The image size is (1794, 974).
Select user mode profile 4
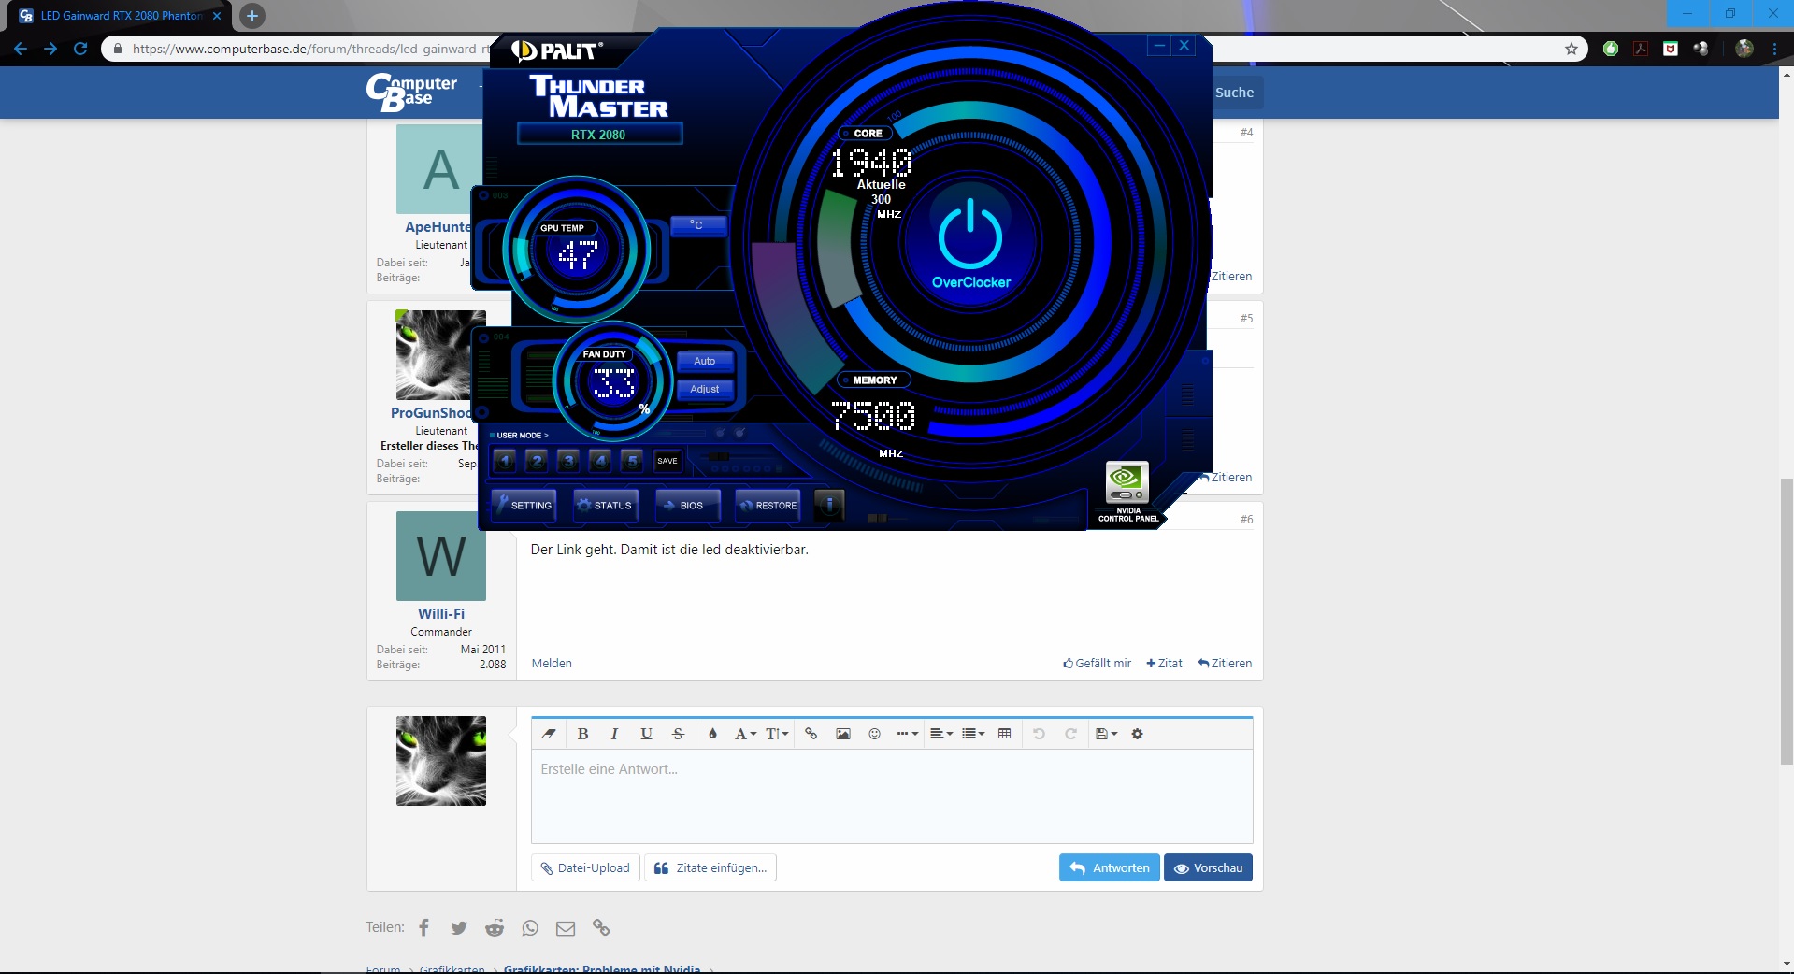[601, 461]
